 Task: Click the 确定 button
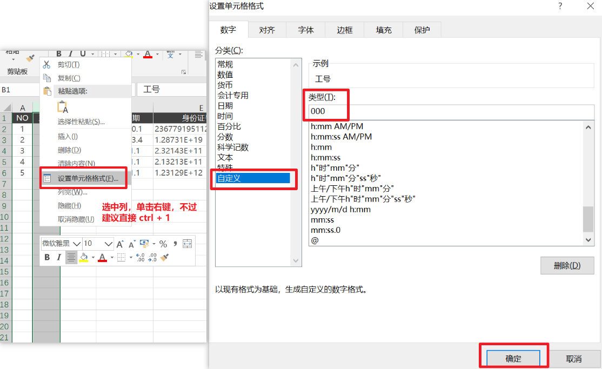pos(513,359)
